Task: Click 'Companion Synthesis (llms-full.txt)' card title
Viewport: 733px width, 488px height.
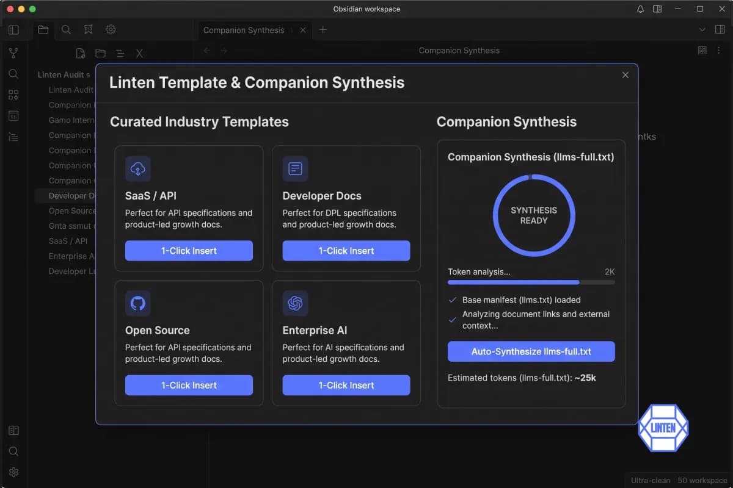Action: coord(531,157)
